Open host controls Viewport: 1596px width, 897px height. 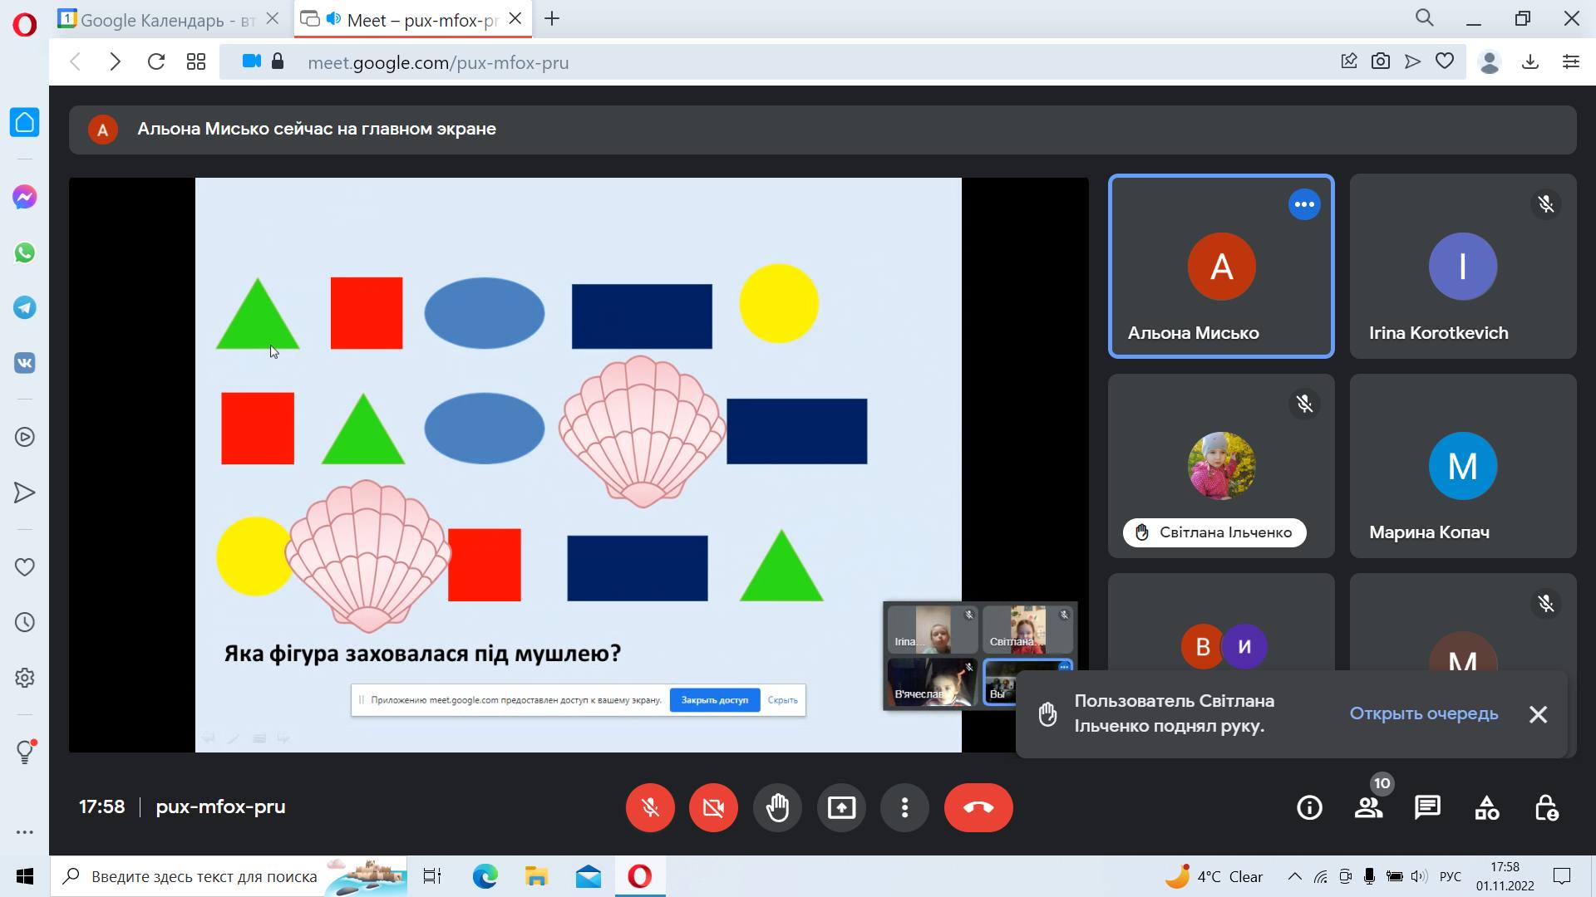click(x=1546, y=807)
